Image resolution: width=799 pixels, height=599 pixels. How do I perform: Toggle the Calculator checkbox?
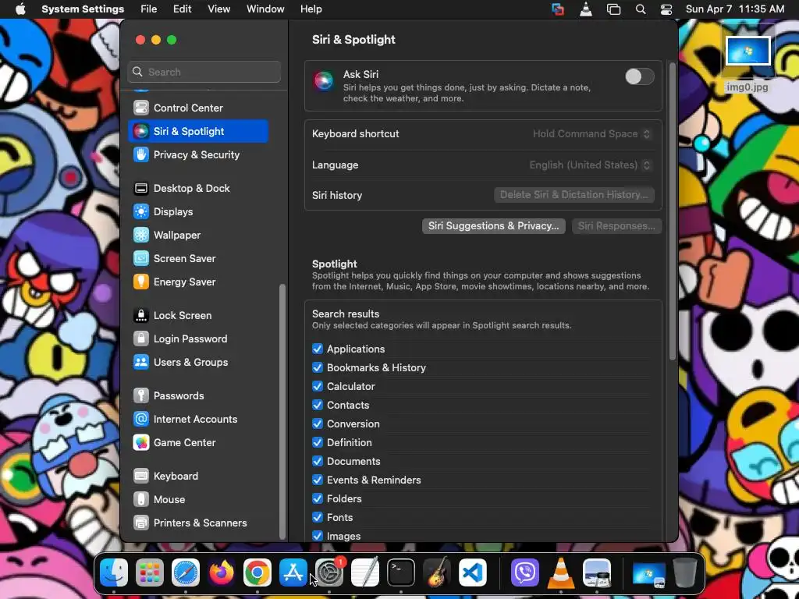coord(318,386)
